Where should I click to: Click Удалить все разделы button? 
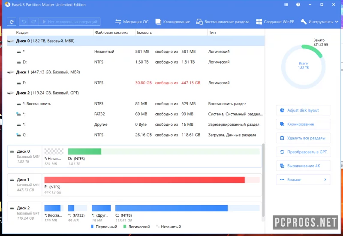[x=303, y=138]
